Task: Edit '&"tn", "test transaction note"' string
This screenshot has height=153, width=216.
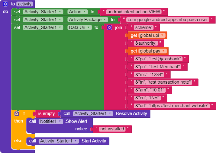Action: tap(163, 82)
